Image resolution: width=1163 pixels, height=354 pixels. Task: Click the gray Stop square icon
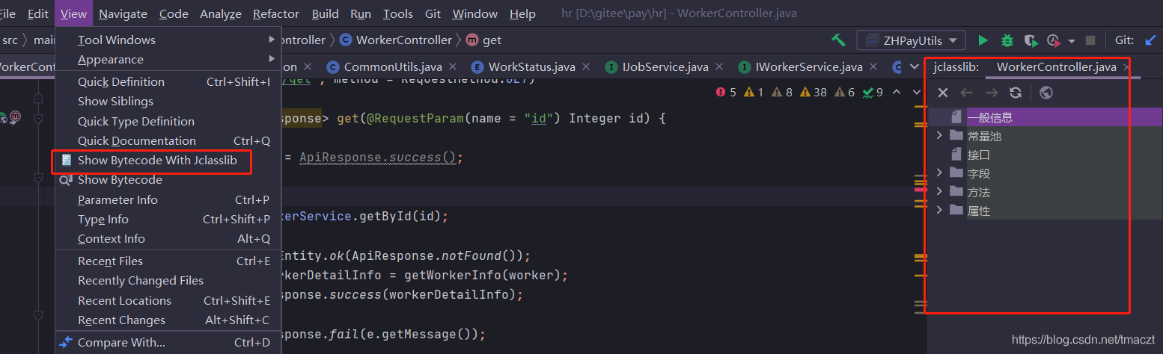(x=1090, y=40)
